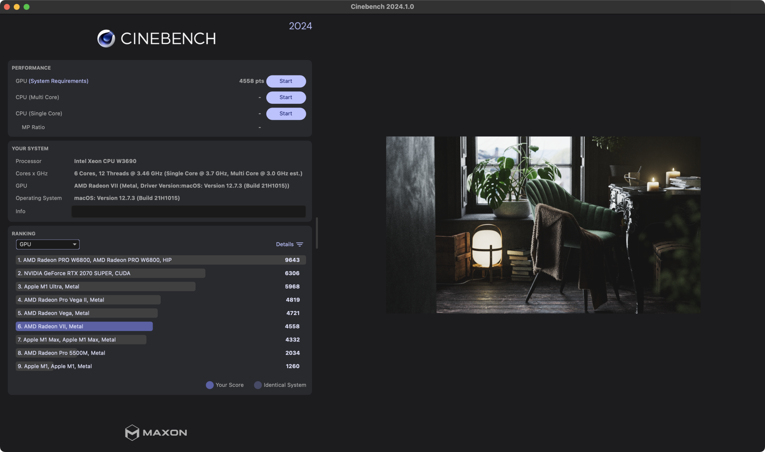Start the GPU benchmark
This screenshot has width=765, height=452.
pyautogui.click(x=286, y=81)
